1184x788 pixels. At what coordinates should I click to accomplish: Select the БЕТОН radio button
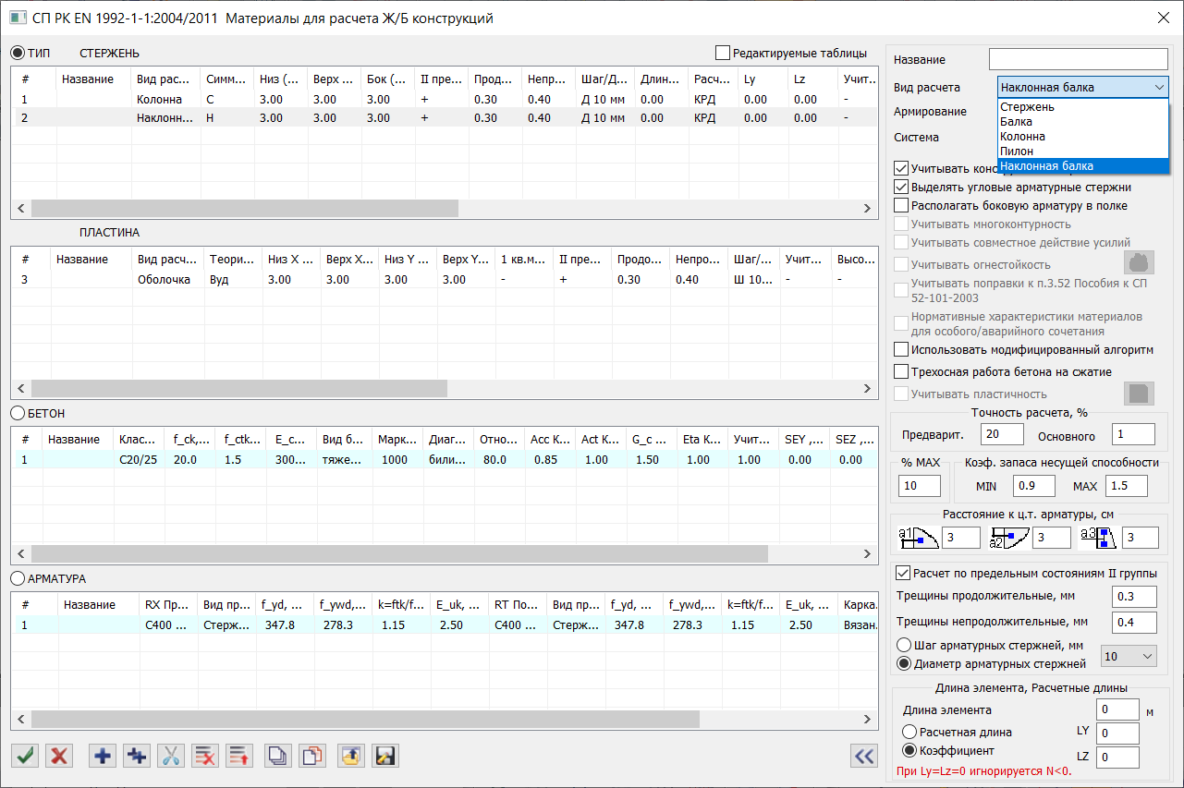[18, 413]
